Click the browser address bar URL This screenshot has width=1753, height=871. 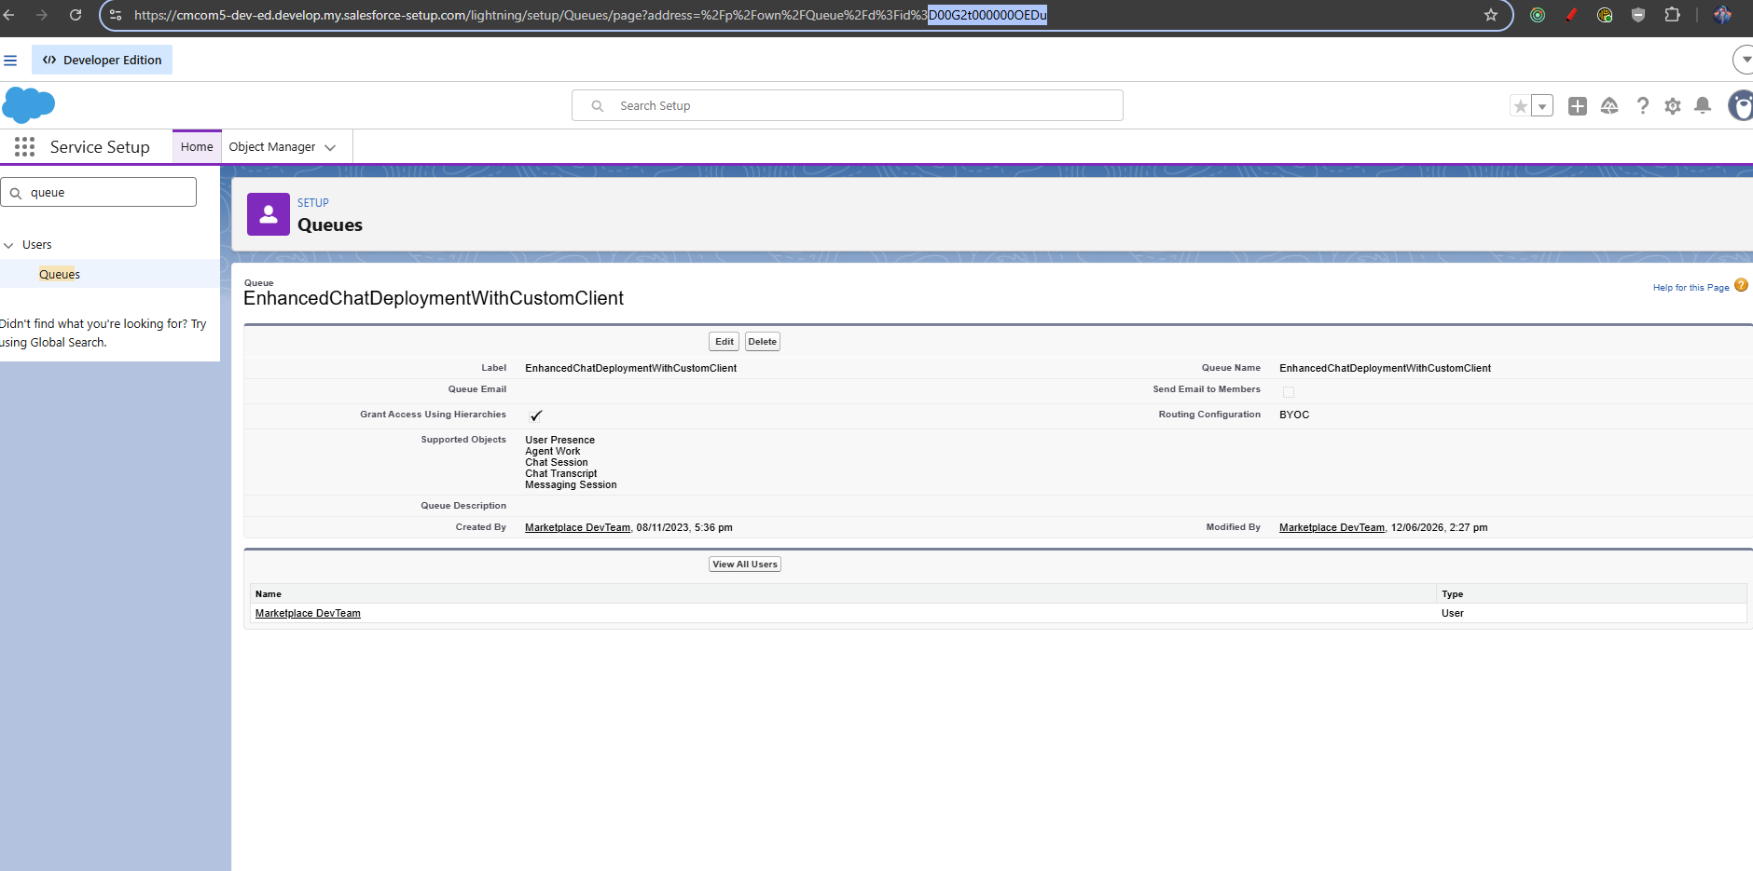tap(590, 15)
